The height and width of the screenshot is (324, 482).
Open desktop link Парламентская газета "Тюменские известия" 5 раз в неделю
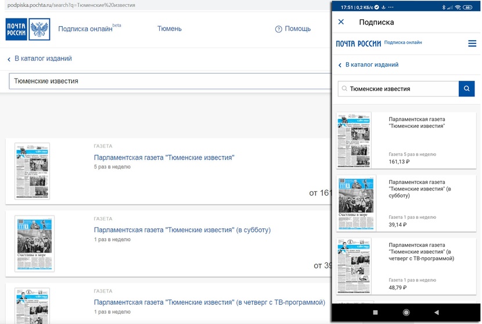pyautogui.click(x=164, y=157)
